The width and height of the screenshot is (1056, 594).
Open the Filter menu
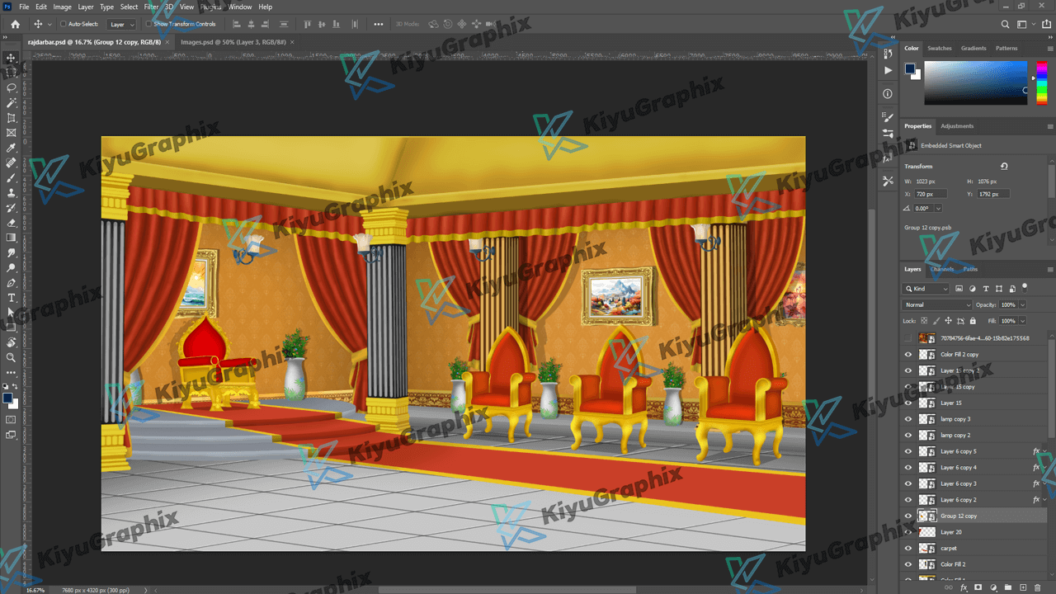(151, 7)
